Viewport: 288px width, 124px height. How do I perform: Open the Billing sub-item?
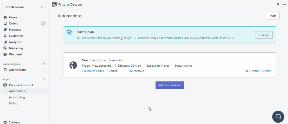(x=13, y=103)
